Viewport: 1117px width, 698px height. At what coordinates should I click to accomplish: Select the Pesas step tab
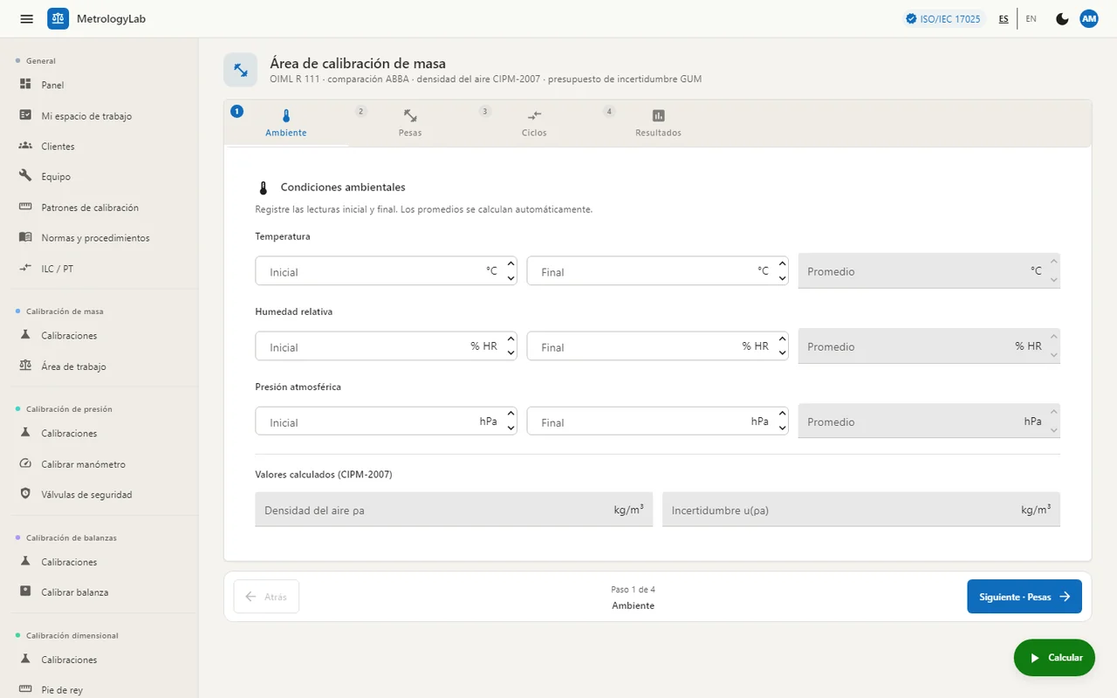click(x=410, y=123)
